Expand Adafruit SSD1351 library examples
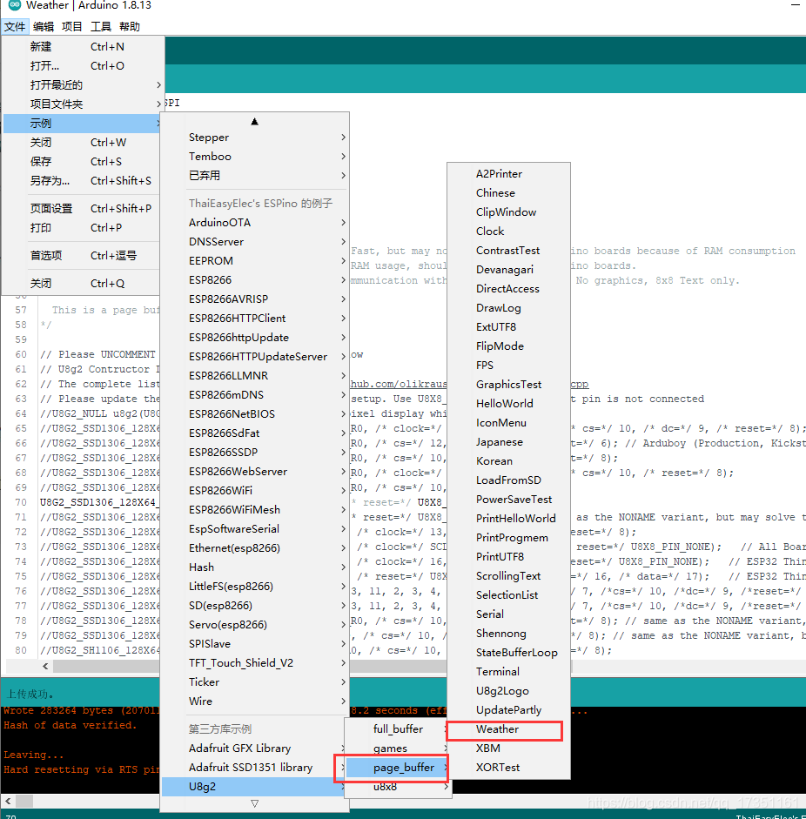The width and height of the screenshot is (806, 819). 254,768
